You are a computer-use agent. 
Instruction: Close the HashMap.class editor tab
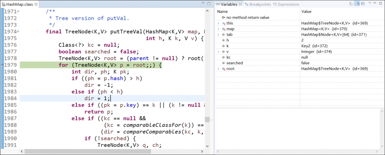coord(36,4)
